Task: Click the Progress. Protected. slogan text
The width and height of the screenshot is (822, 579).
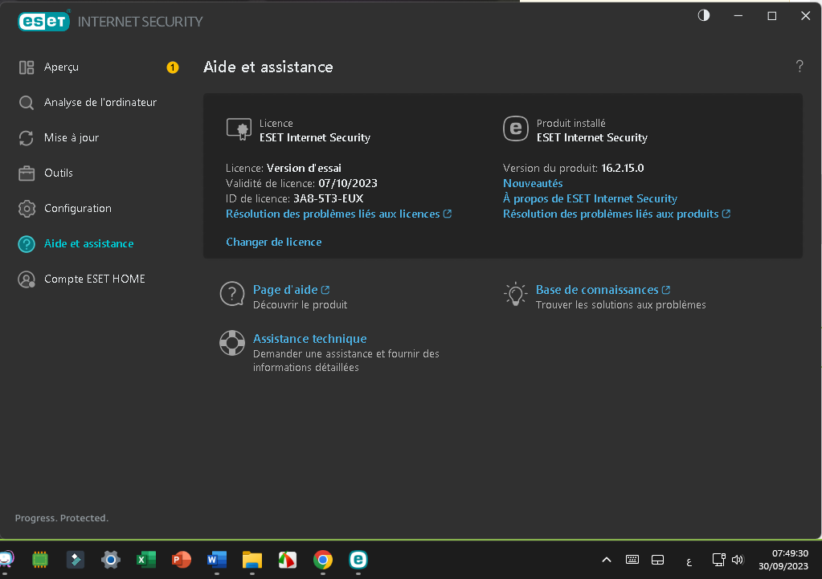Action: [x=61, y=518]
